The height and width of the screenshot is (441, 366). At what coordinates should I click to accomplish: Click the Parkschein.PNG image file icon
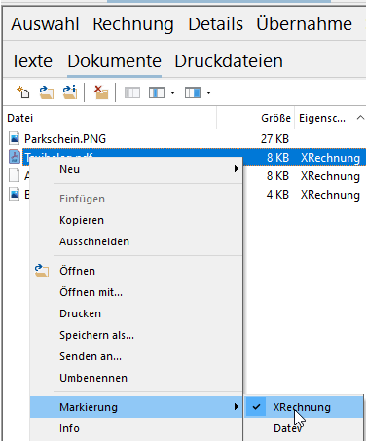tap(15, 138)
